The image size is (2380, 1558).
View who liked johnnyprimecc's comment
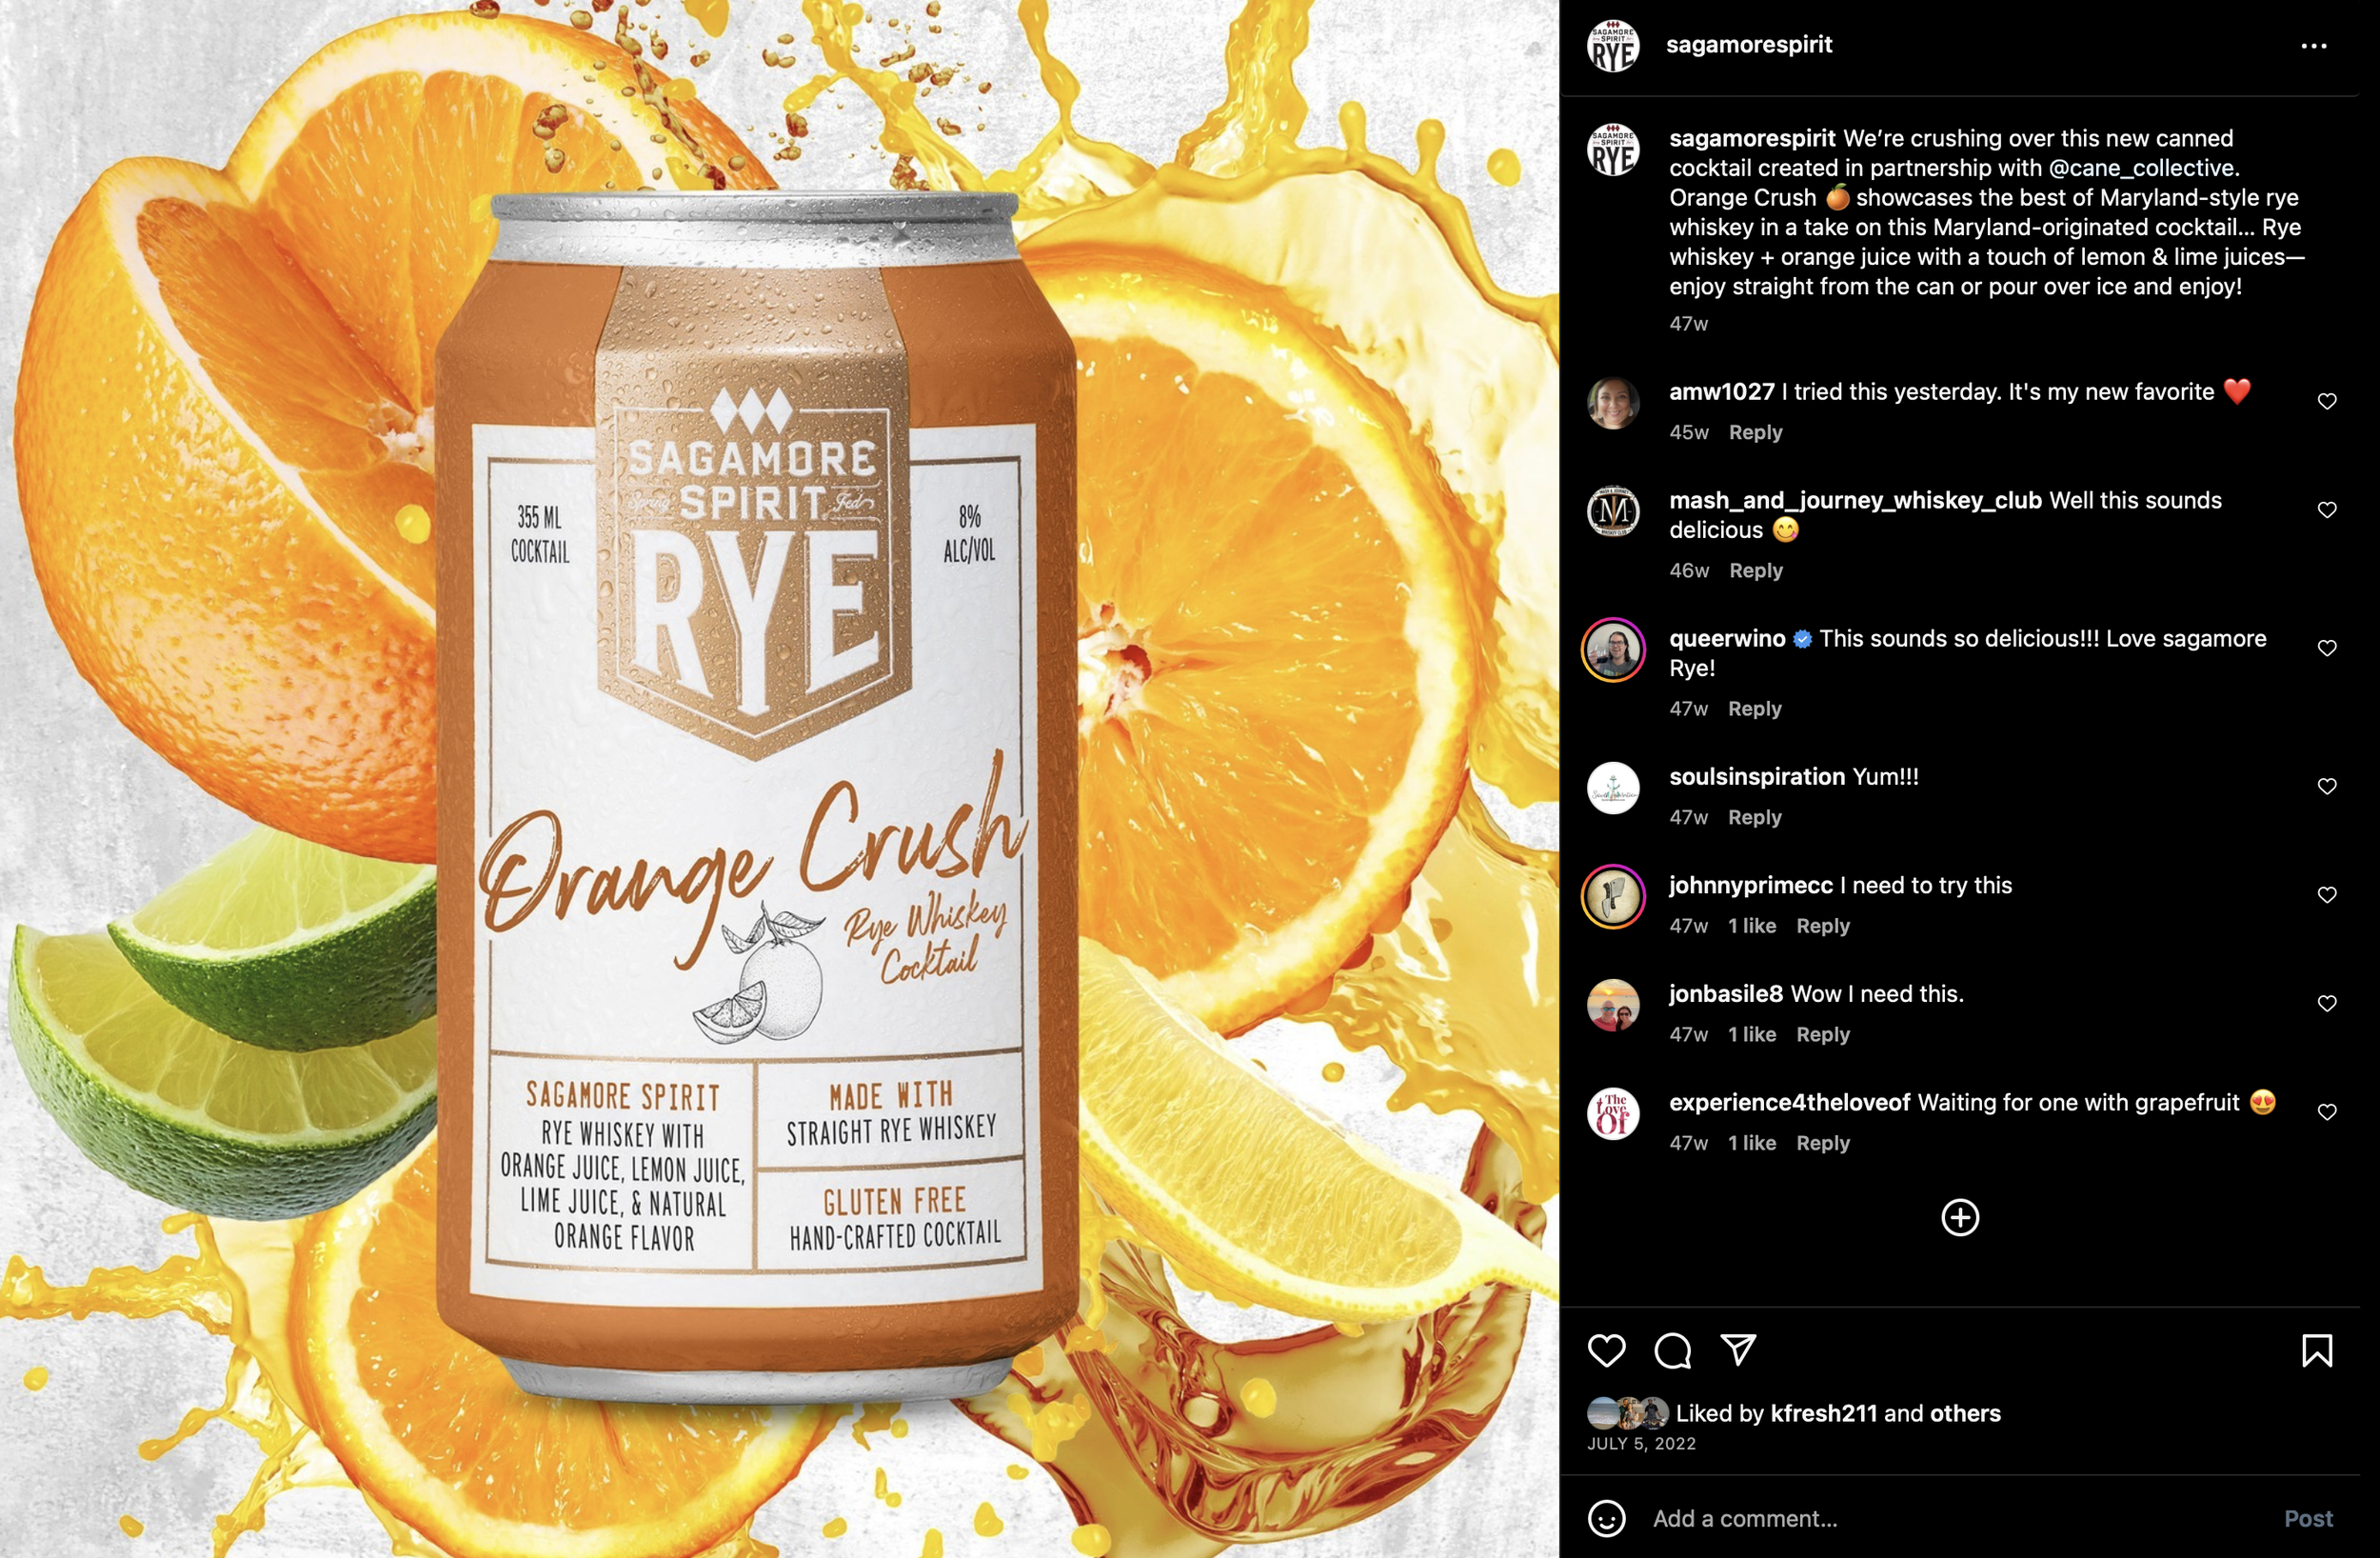pyautogui.click(x=1752, y=927)
